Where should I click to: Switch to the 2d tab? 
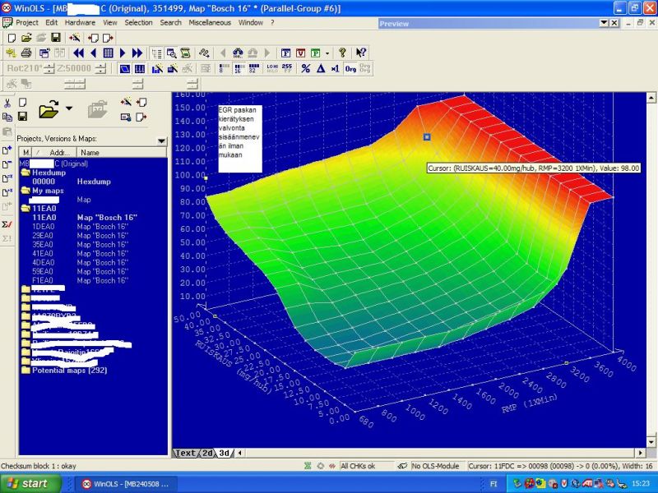(x=207, y=454)
